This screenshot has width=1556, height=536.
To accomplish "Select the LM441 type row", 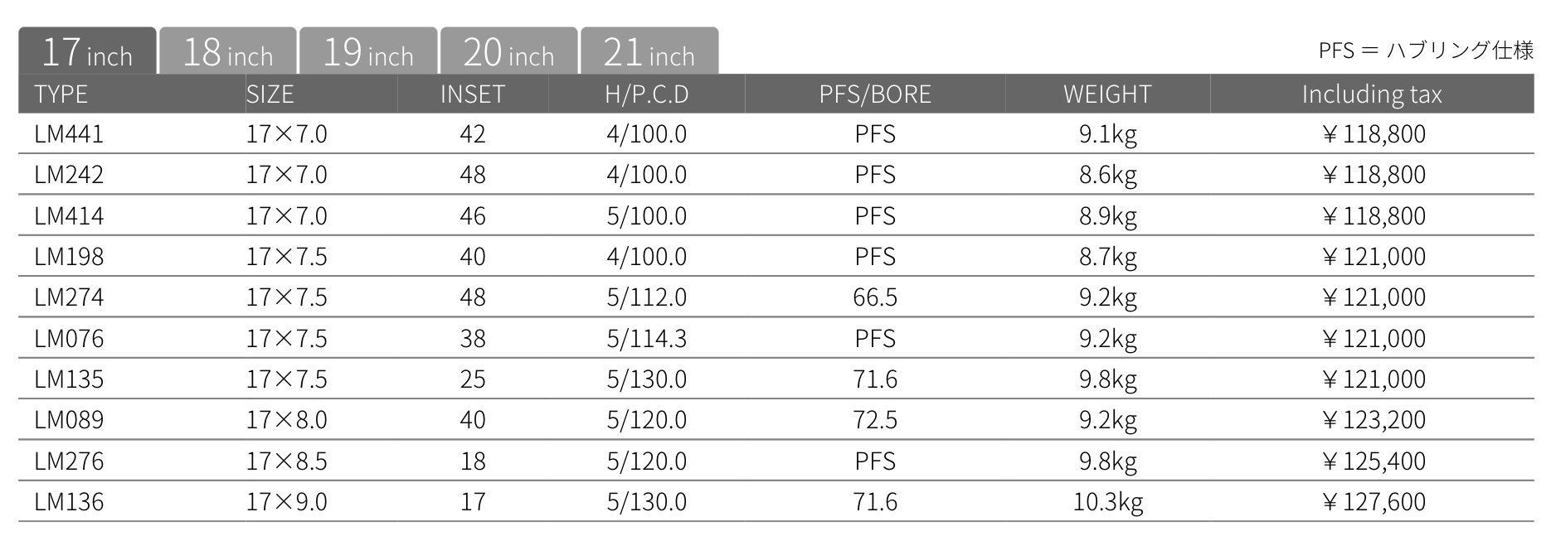I will click(x=776, y=133).
